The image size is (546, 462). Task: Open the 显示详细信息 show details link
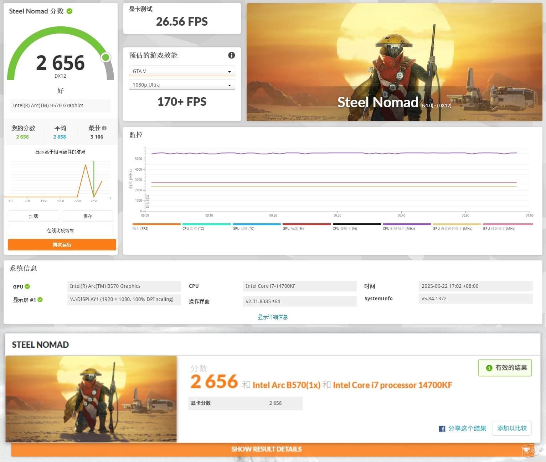click(x=273, y=317)
